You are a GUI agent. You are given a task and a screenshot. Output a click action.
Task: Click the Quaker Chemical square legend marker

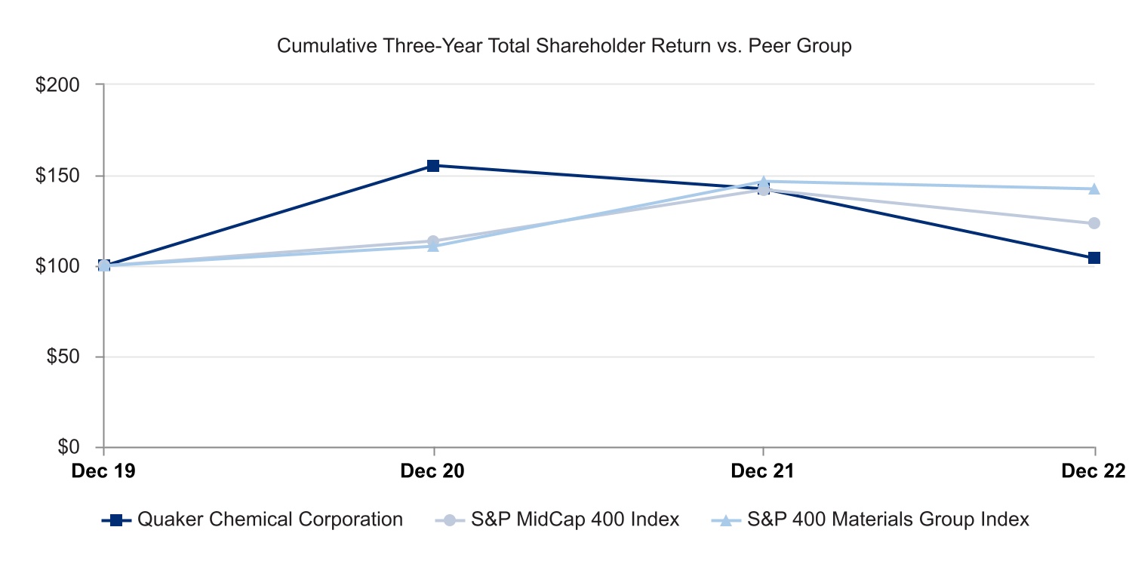click(115, 520)
